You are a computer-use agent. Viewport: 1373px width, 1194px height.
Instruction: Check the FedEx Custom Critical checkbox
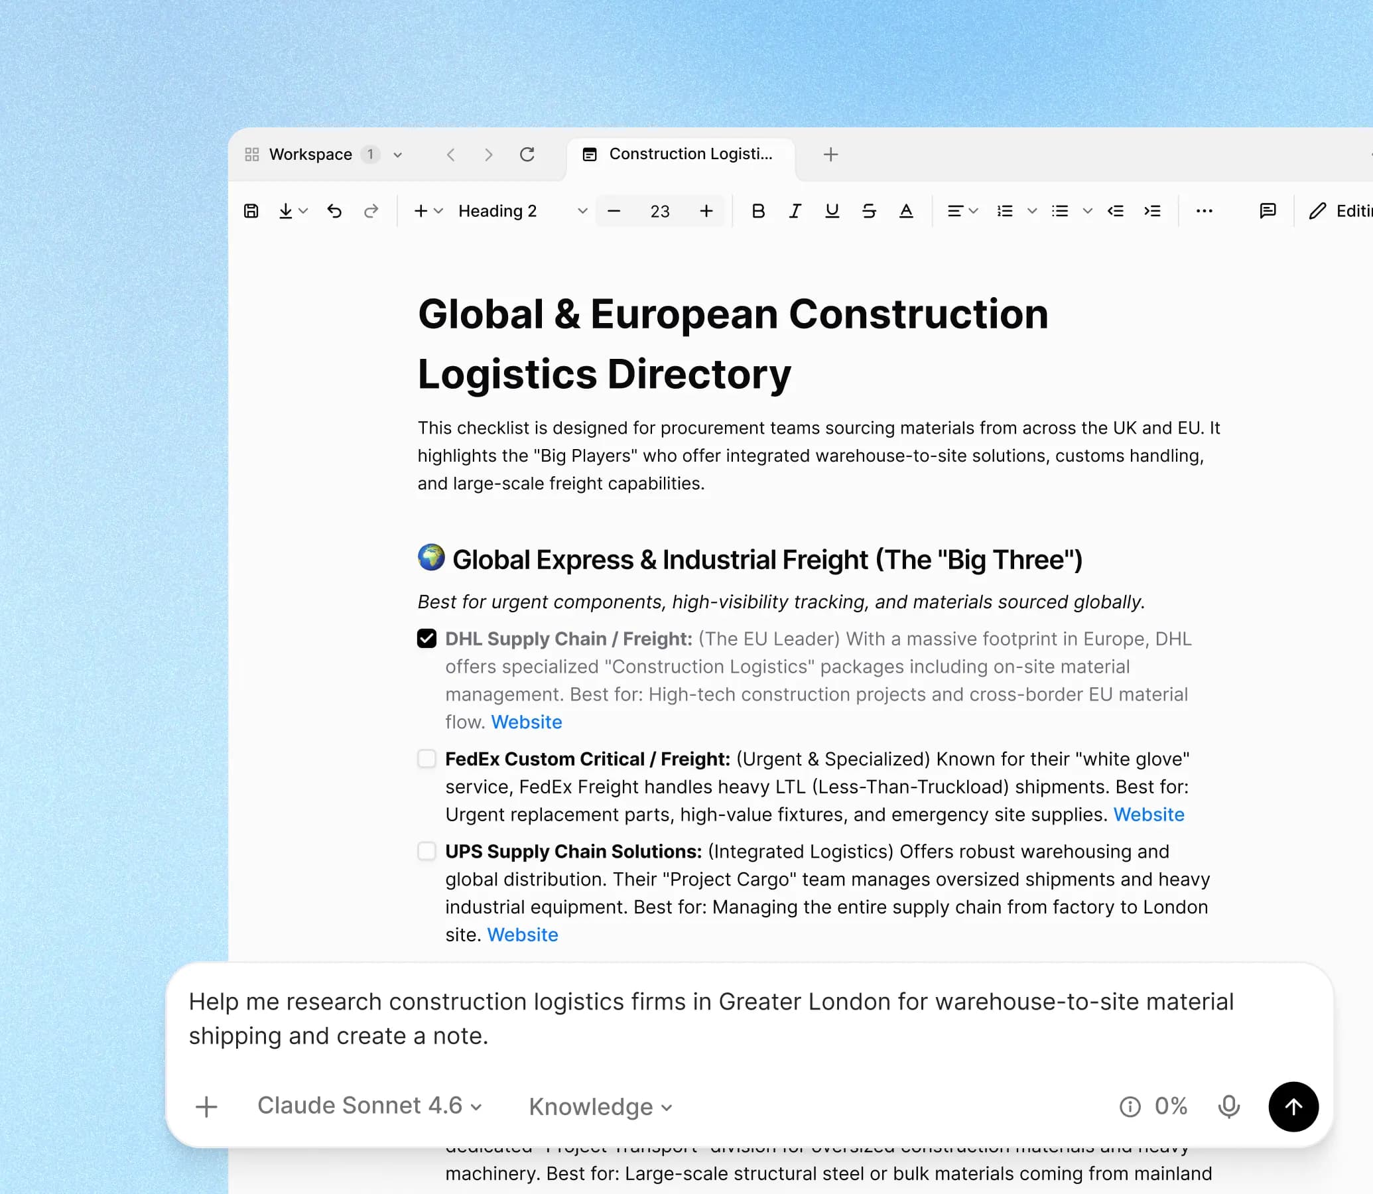tap(427, 758)
